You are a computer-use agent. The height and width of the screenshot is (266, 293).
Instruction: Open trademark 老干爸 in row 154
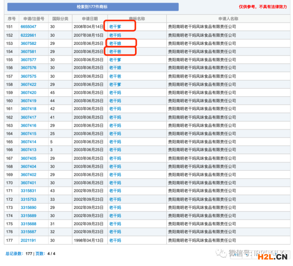pyautogui.click(x=115, y=52)
